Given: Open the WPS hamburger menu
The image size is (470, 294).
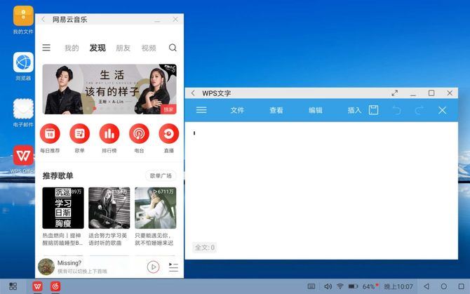Looking at the screenshot, I should [201, 110].
